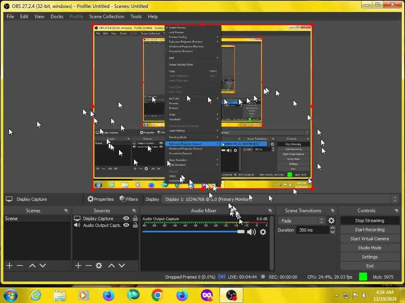The image size is (405, 303).
Task: Remove selected scene with minus icon
Action: point(20,266)
